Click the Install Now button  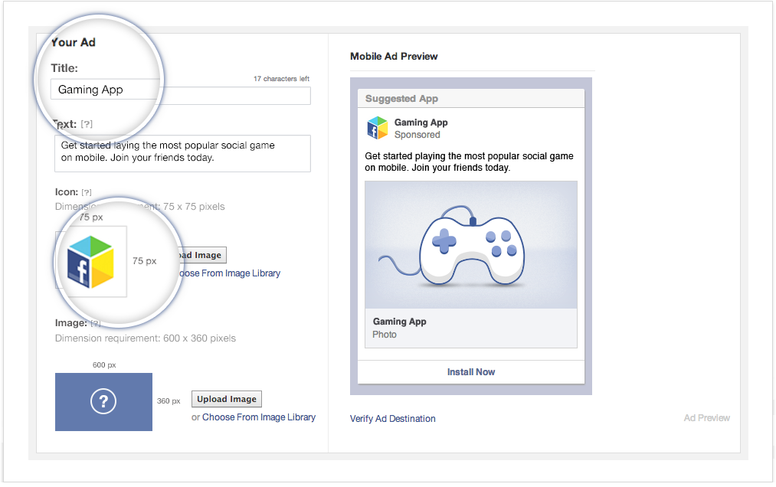(470, 371)
